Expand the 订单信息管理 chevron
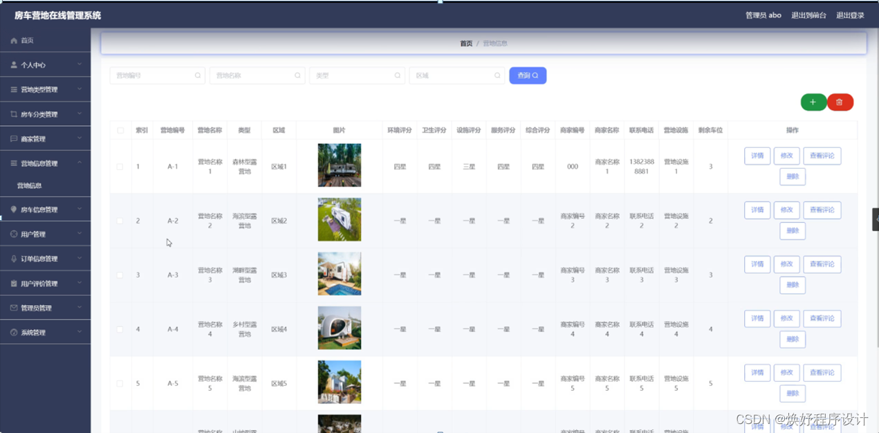The image size is (879, 433). (80, 258)
